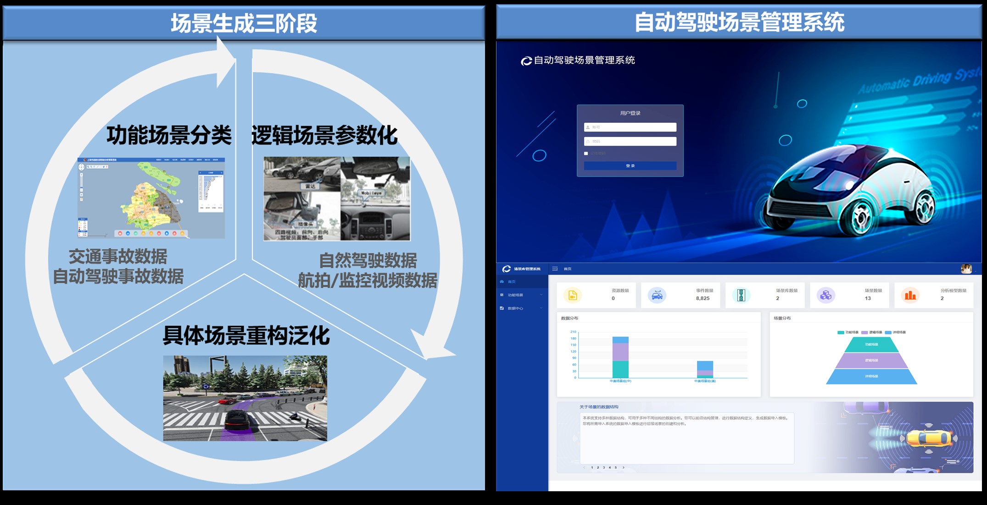Screen dimensions: 987x505
Task: Go to page 2 in the pagination
Action: click(598, 467)
